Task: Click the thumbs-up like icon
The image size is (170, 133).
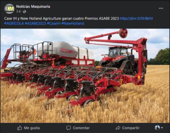Action: coord(20,128)
